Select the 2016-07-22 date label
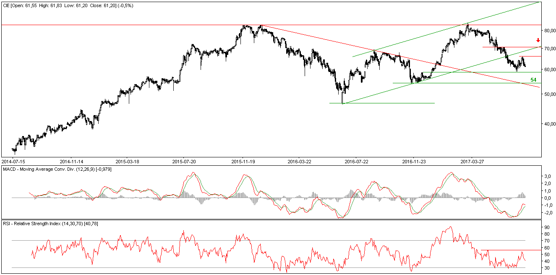This screenshot has width=556, height=275. 356,161
